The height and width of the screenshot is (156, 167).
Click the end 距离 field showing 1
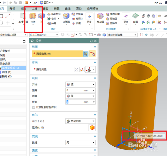(80, 102)
